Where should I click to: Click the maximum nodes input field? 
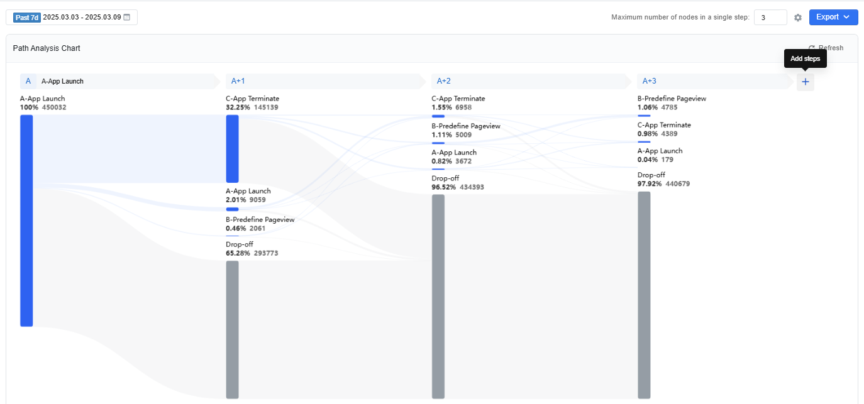click(x=770, y=18)
